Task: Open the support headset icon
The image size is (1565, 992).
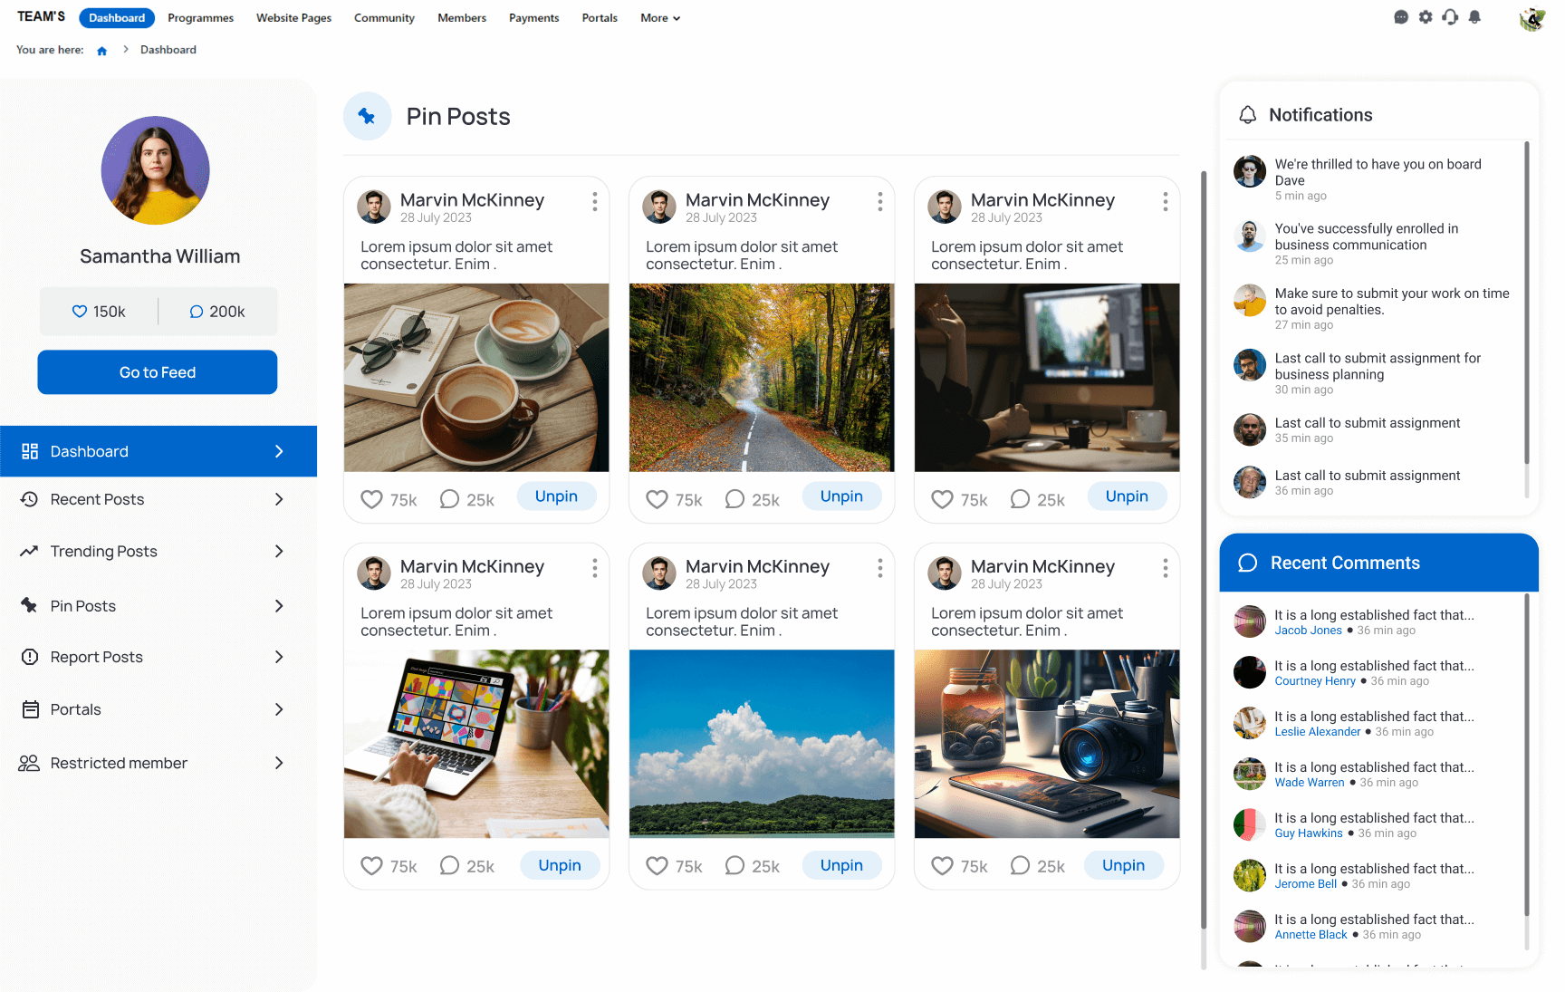Action: click(x=1450, y=17)
